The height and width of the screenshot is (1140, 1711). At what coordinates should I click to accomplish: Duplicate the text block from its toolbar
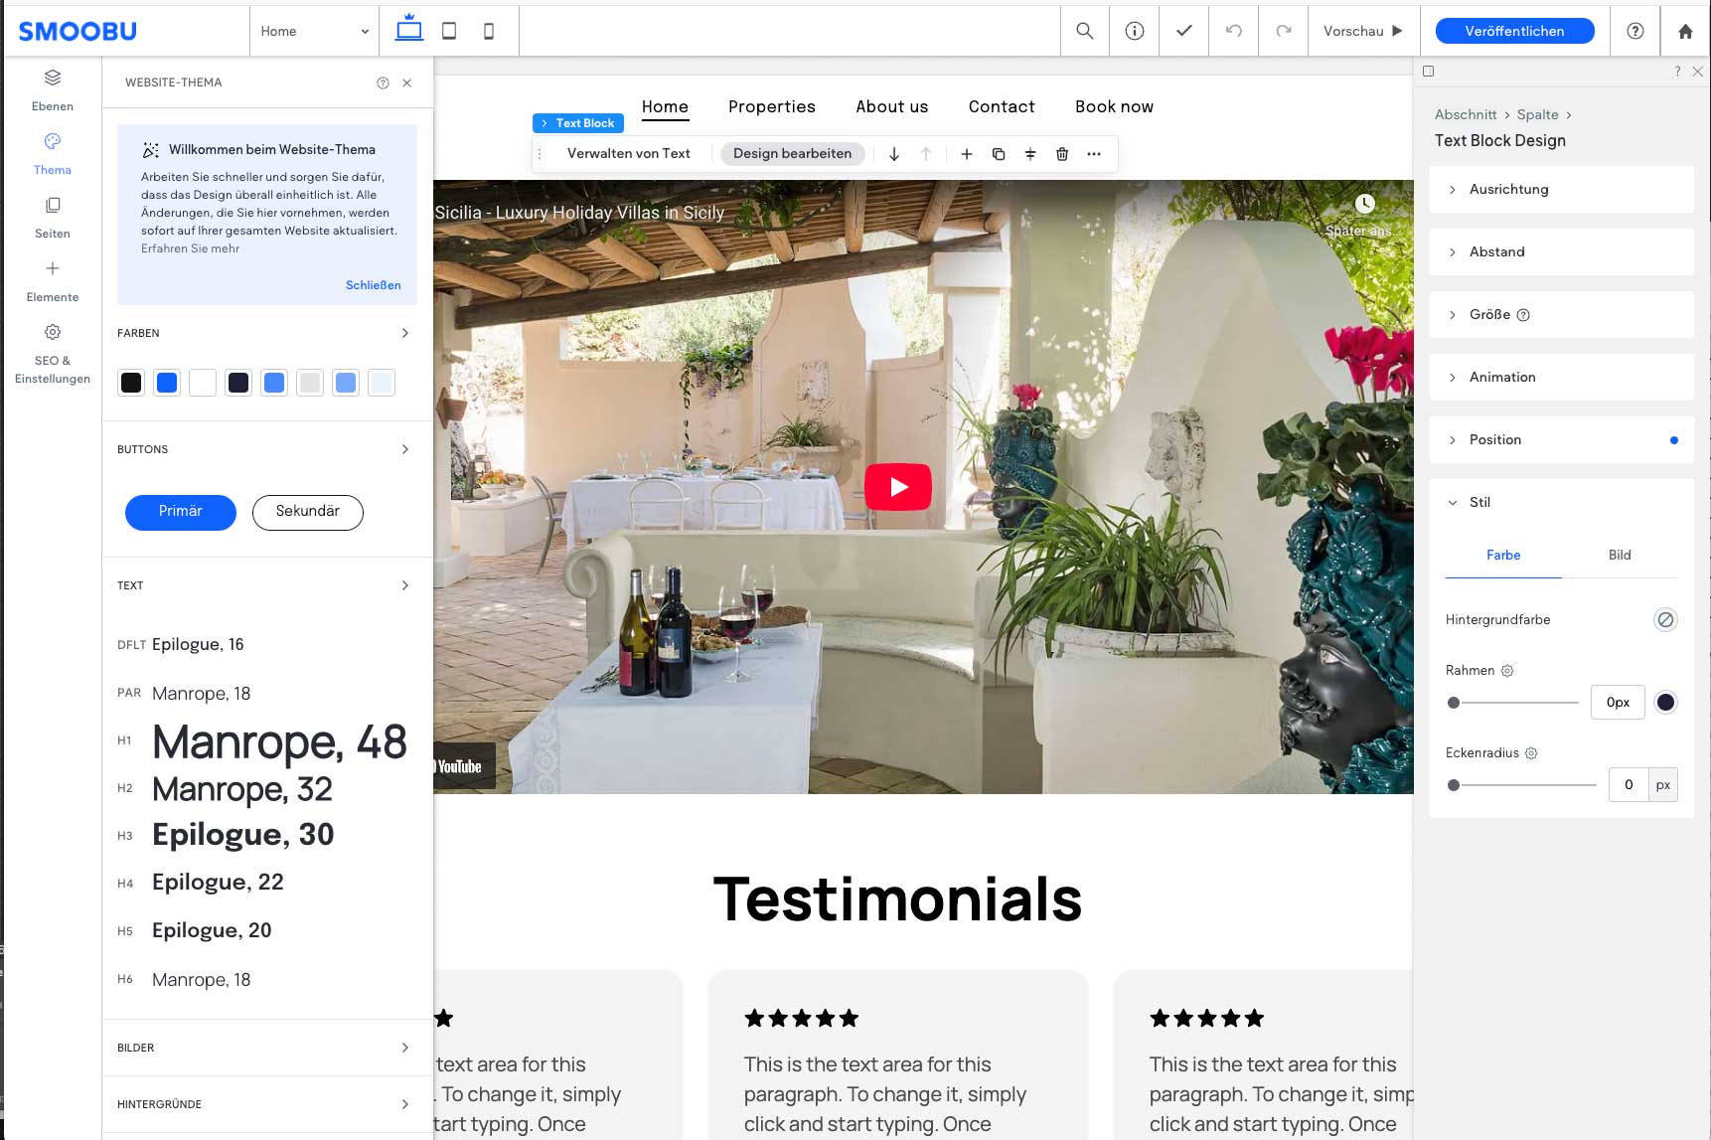[x=999, y=154]
